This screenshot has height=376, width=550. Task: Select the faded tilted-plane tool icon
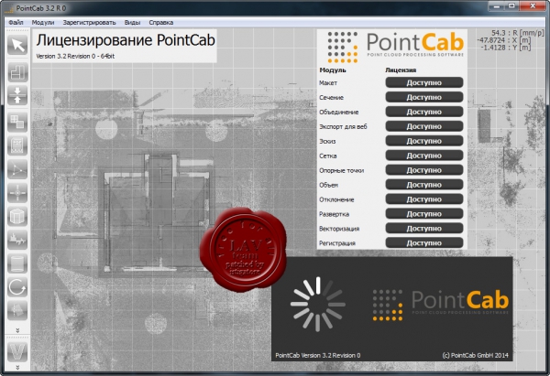(x=17, y=311)
